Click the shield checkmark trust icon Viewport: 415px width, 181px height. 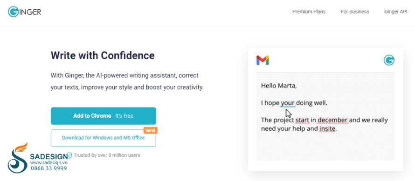coord(69,155)
